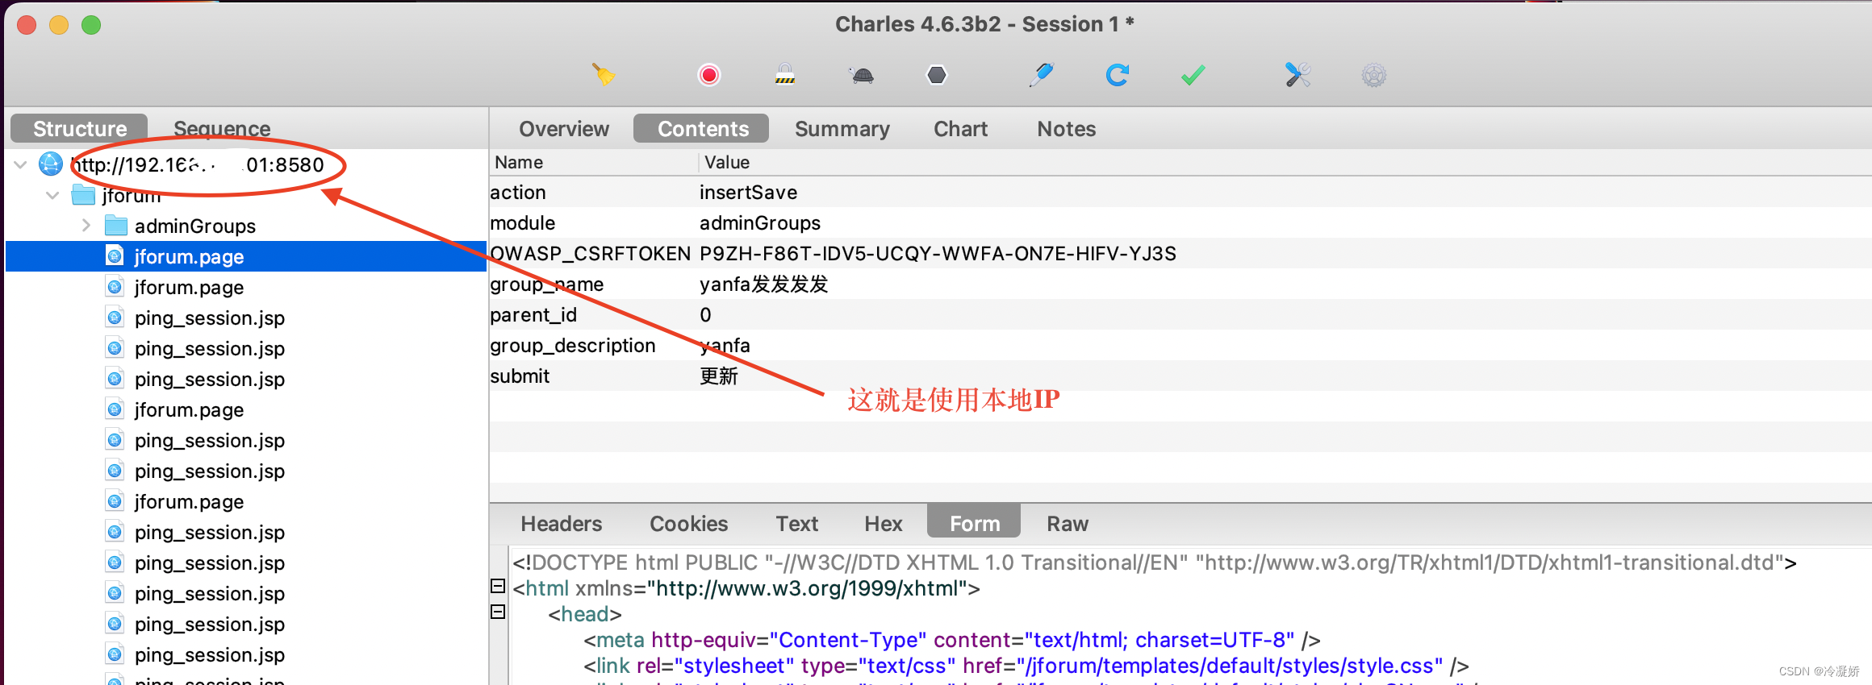The height and width of the screenshot is (685, 1872).
Task: Repeat the selected request with the blue arrow
Action: pos(1118,75)
